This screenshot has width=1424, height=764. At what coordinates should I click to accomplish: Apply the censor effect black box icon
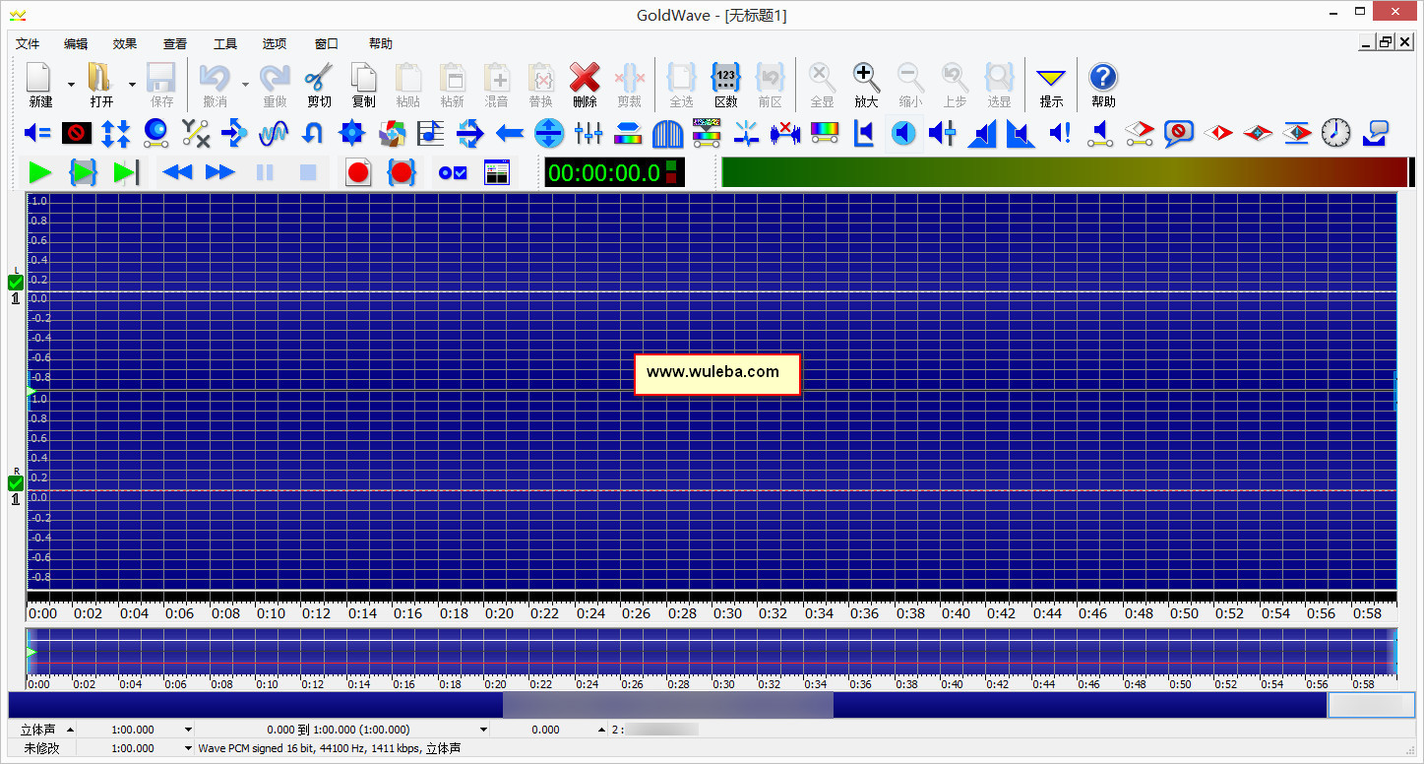click(x=77, y=133)
